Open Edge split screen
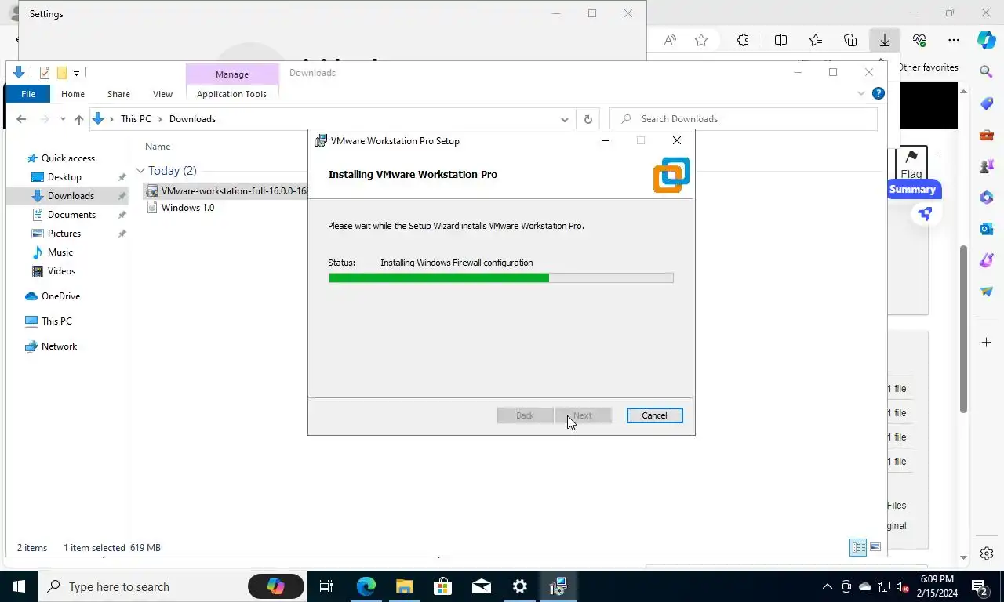Viewport: 1004px width, 602px height. click(x=780, y=40)
